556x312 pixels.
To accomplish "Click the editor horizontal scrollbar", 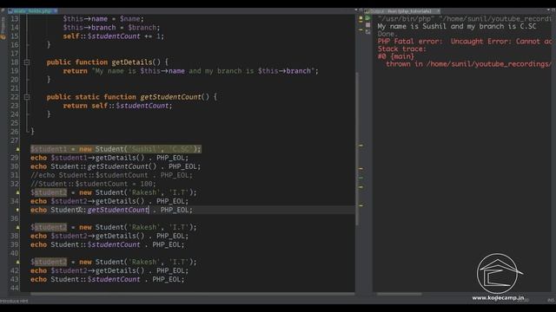I will pyautogui.click(x=193, y=294).
